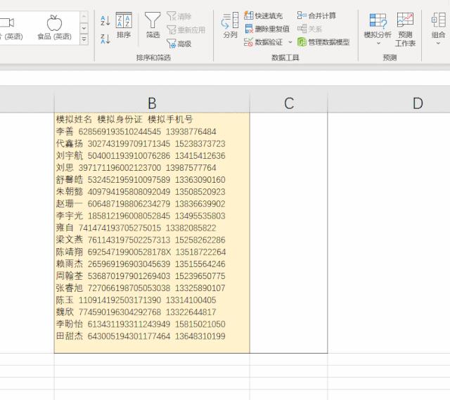Click the 预测 group label
Image resolution: width=450 pixels, height=400 pixels.
pos(390,58)
